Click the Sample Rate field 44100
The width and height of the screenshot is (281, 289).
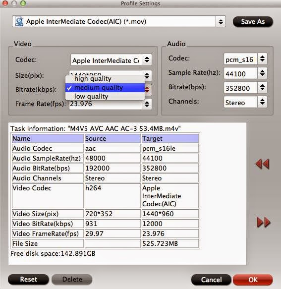240,73
